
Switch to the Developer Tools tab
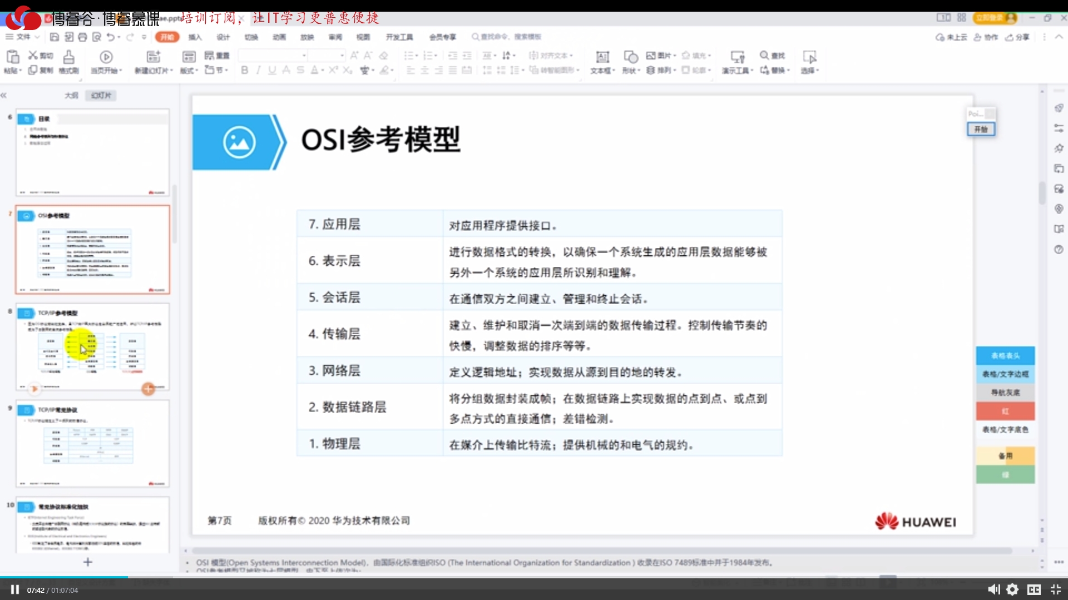point(399,37)
